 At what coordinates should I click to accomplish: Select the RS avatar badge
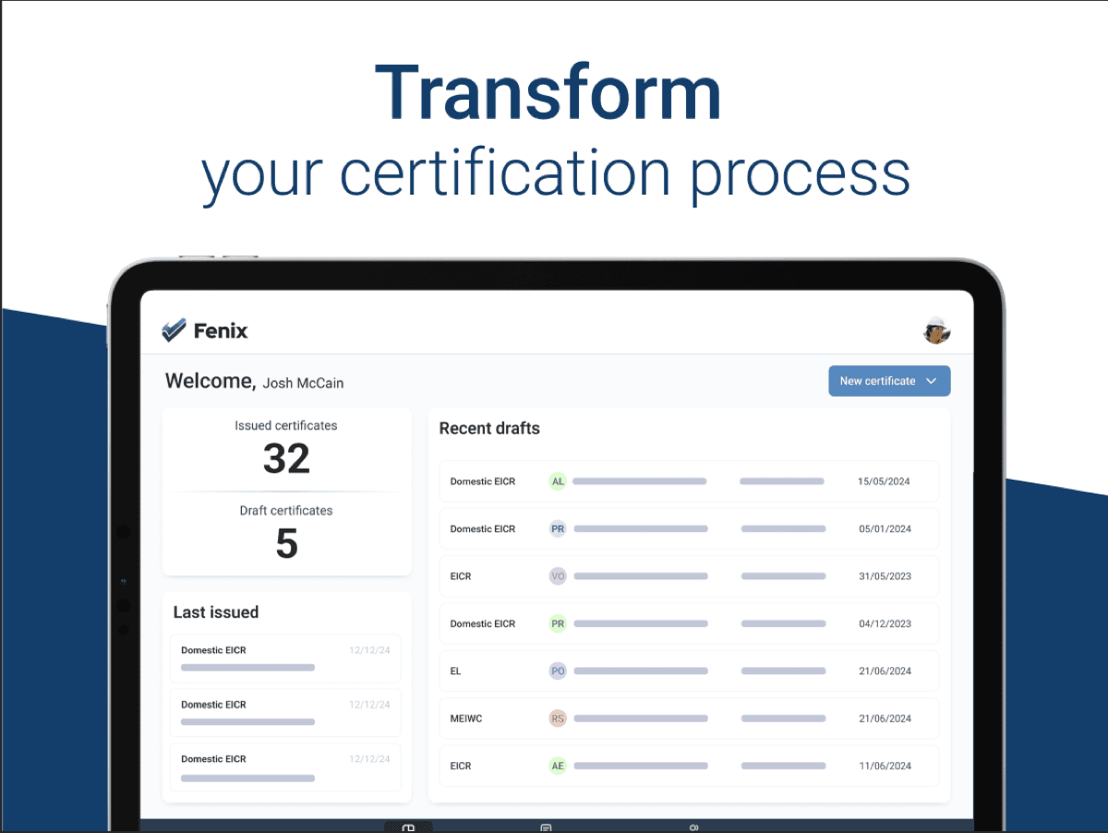557,719
